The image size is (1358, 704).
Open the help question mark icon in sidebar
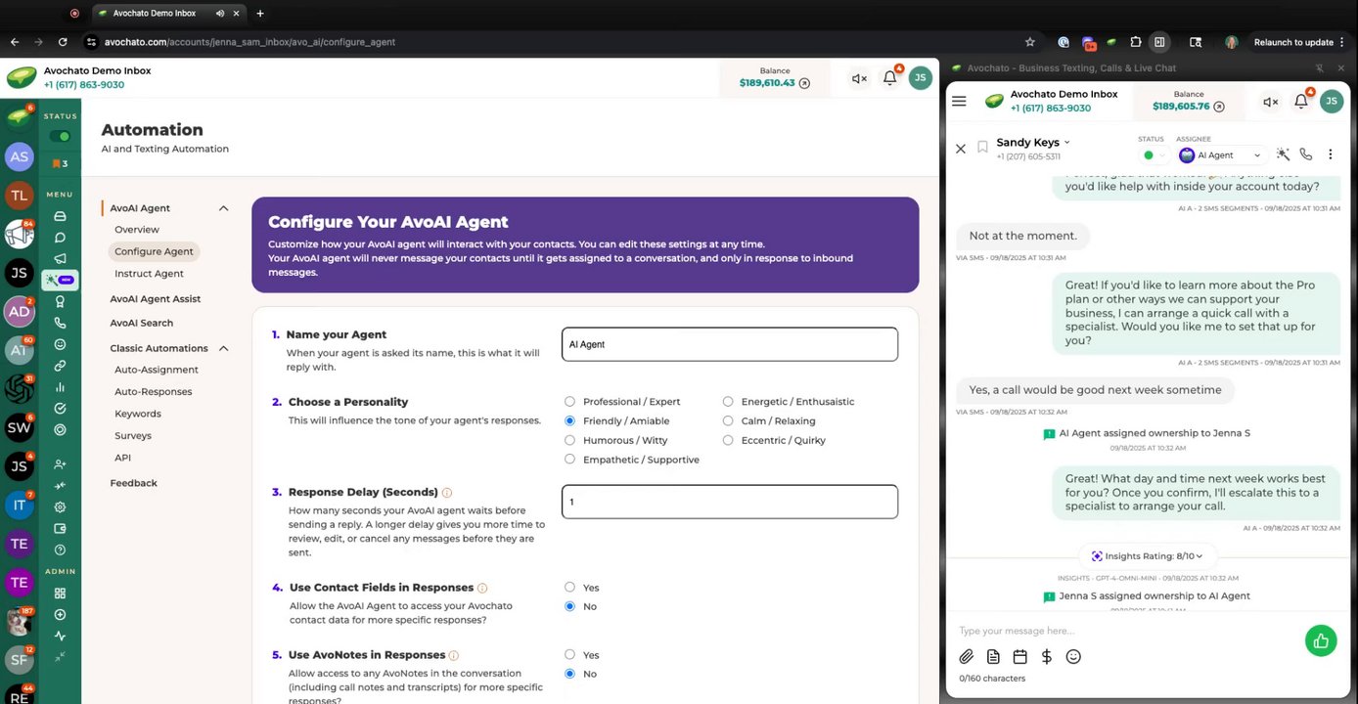coord(60,550)
